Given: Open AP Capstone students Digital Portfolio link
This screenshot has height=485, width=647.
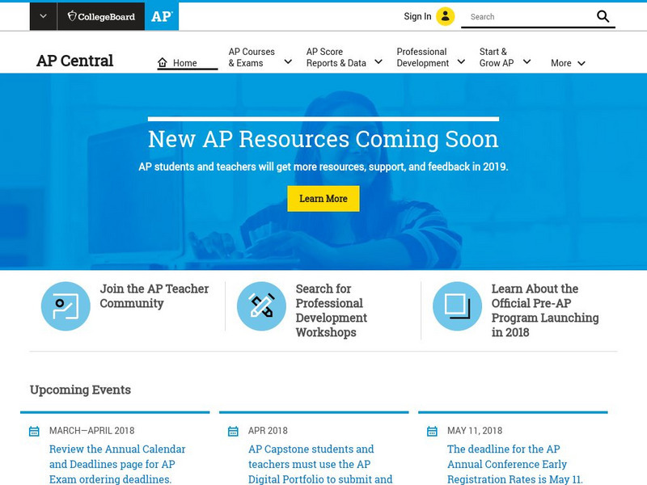Looking at the screenshot, I should pyautogui.click(x=320, y=464).
